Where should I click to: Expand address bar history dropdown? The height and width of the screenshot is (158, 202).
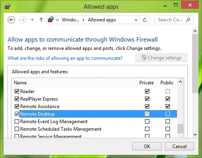[136, 20]
